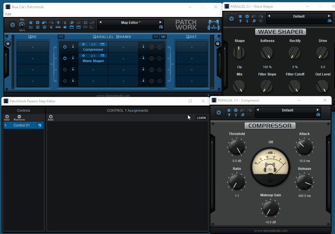Open Wave Shaper window's menu icon
The height and width of the screenshot is (234, 335).
(240, 16)
